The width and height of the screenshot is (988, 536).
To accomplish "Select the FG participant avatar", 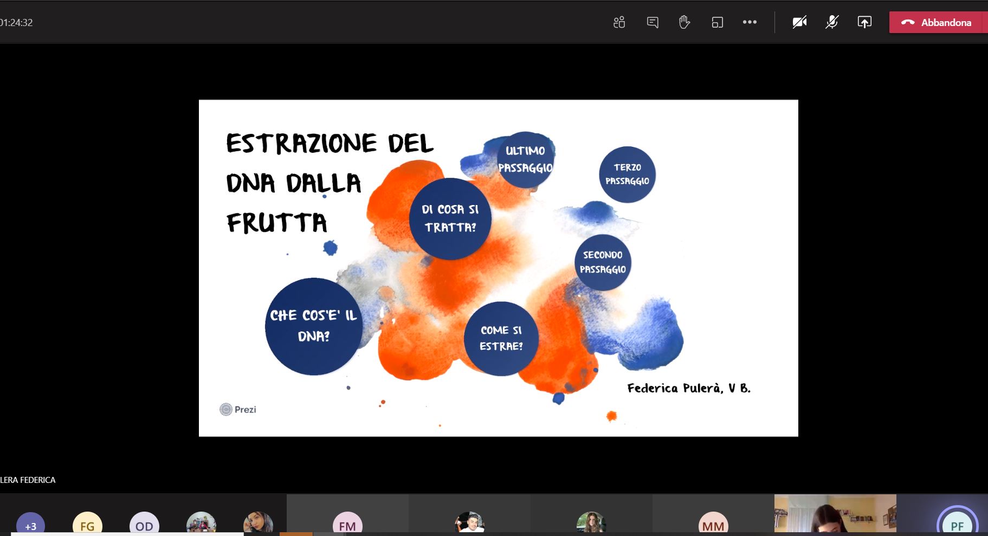I will click(87, 524).
